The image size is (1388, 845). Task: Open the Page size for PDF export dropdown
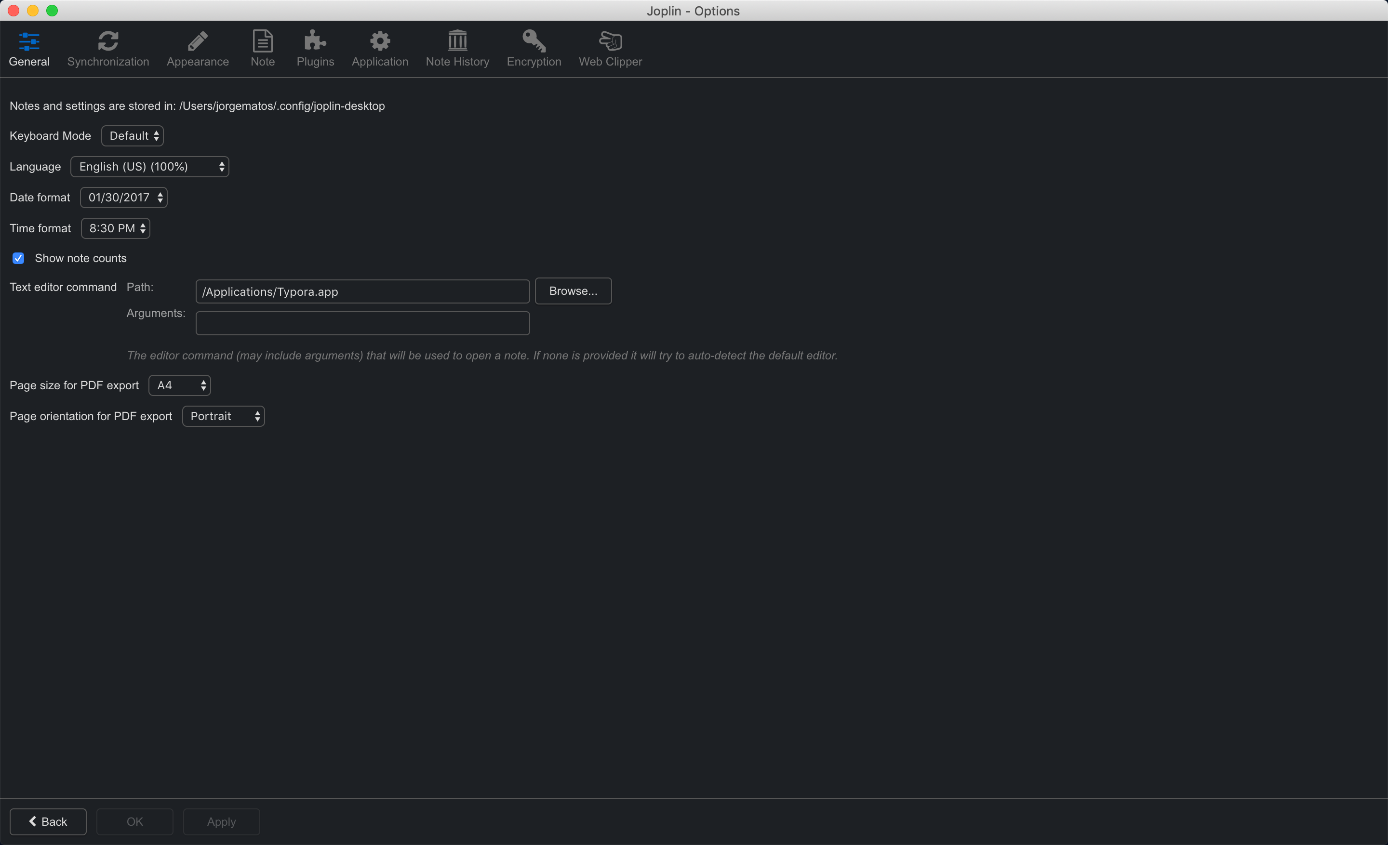pos(179,385)
